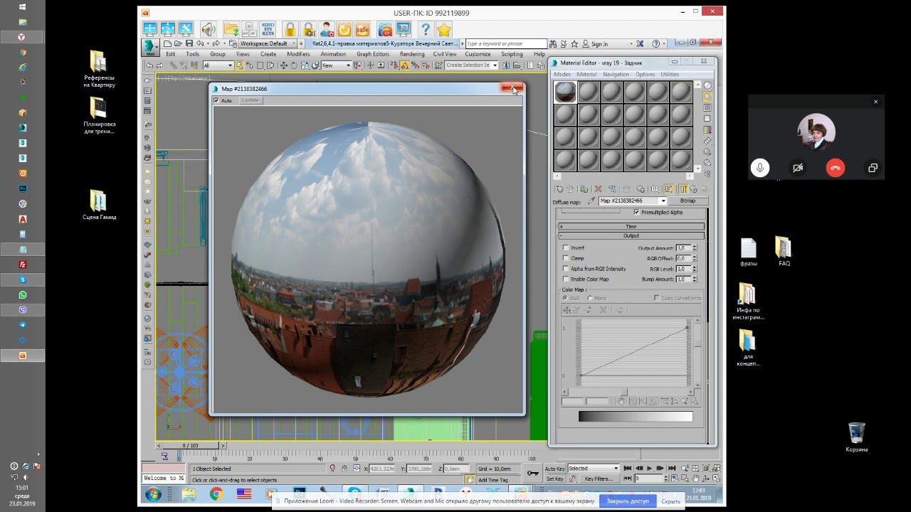Image resolution: width=911 pixels, height=512 pixels.
Task: Enable Alpha from RGB Intensity checkbox
Action: click(x=566, y=269)
